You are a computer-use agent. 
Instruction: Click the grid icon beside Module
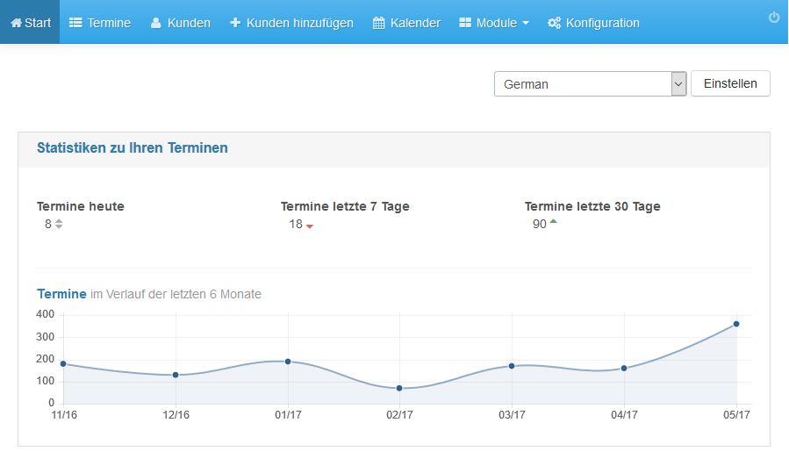pos(465,23)
